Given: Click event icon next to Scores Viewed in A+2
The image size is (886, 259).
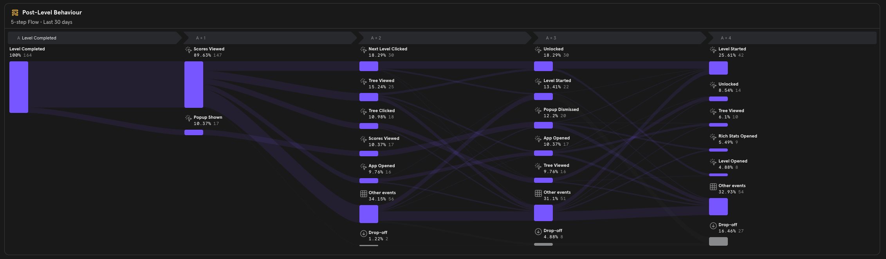Looking at the screenshot, I should point(363,139).
